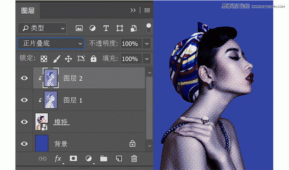Lock layer position
The image size is (289, 170).
pos(68,59)
